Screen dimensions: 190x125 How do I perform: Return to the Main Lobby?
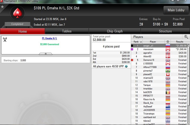176,10
